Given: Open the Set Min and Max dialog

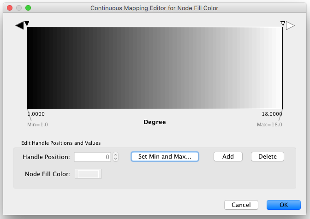Looking at the screenshot, I should 165,157.
